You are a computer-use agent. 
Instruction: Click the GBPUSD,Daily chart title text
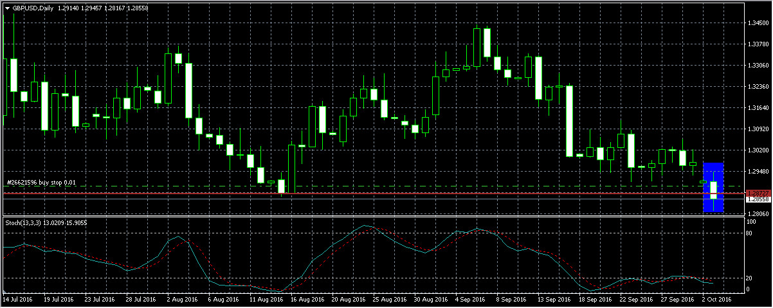click(x=33, y=8)
